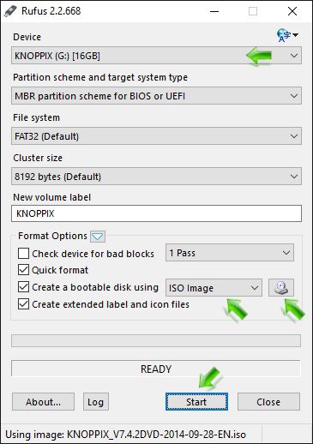Open the Log window

coord(96,402)
